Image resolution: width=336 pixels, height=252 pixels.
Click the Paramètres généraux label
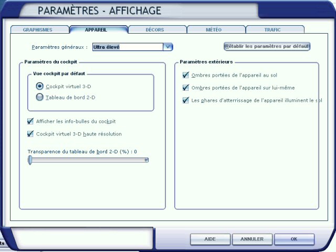coord(60,47)
